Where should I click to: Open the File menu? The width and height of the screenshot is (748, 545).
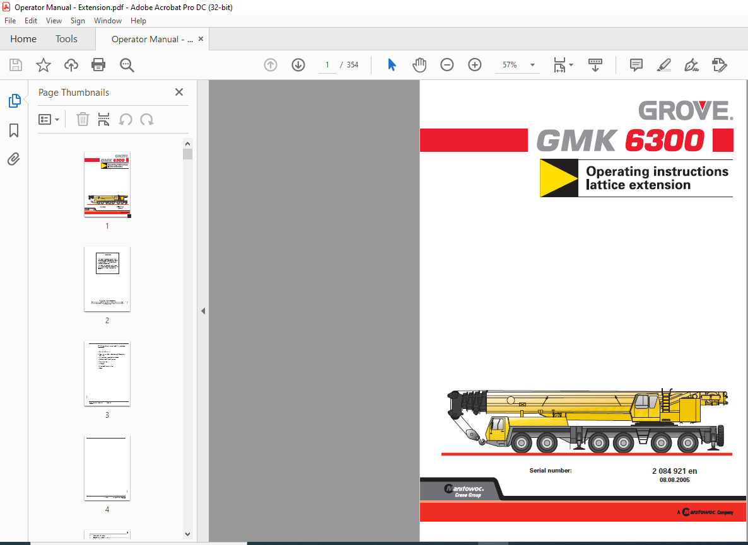10,21
